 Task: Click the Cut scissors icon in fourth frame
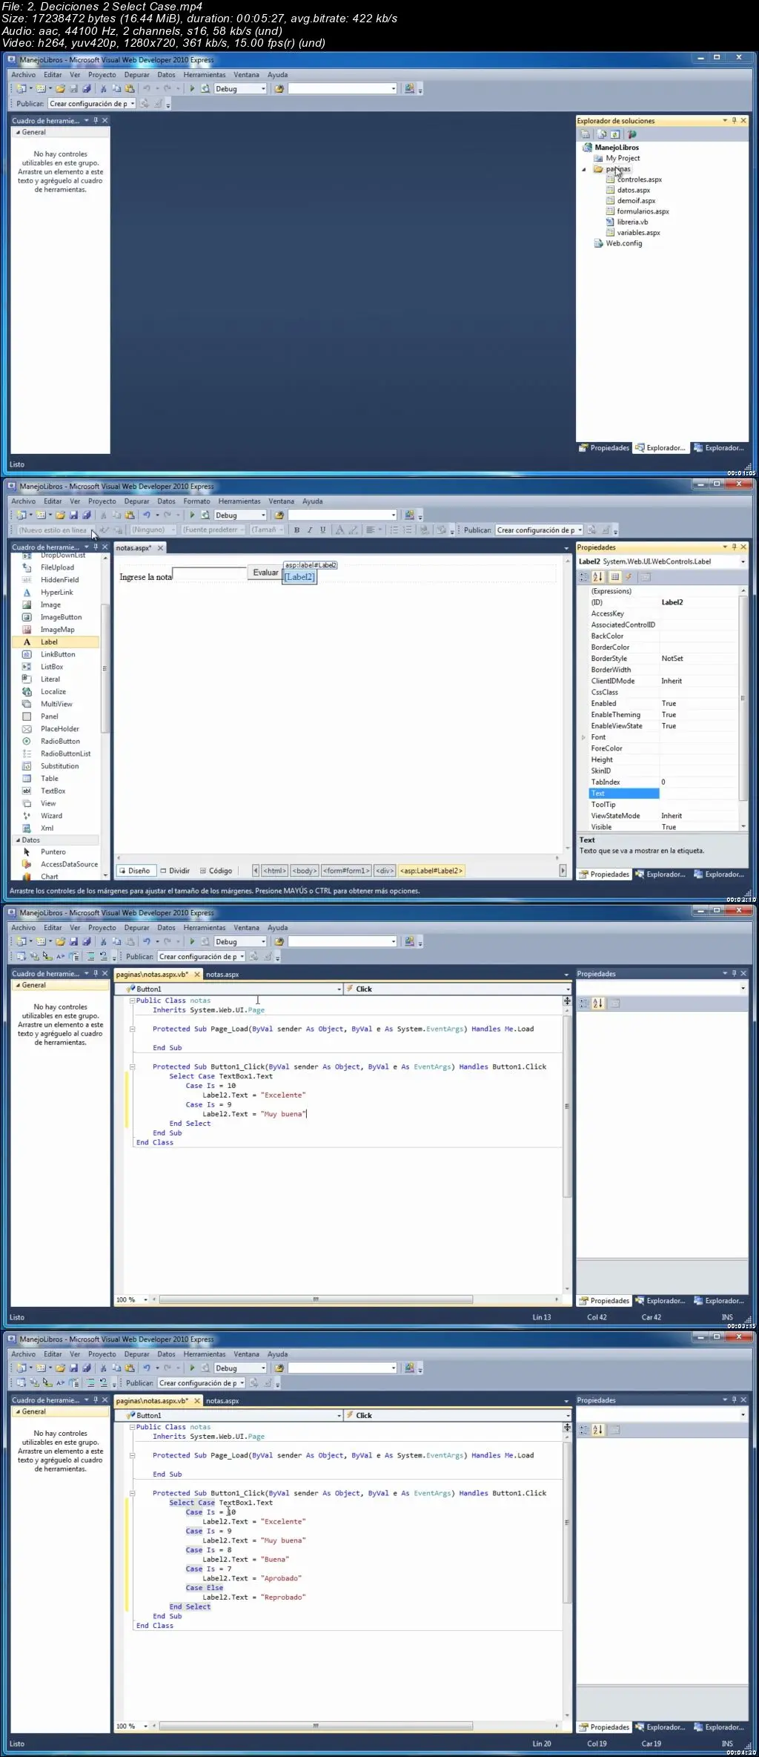[103, 1368]
